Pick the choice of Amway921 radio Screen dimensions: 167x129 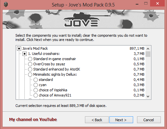35,95
